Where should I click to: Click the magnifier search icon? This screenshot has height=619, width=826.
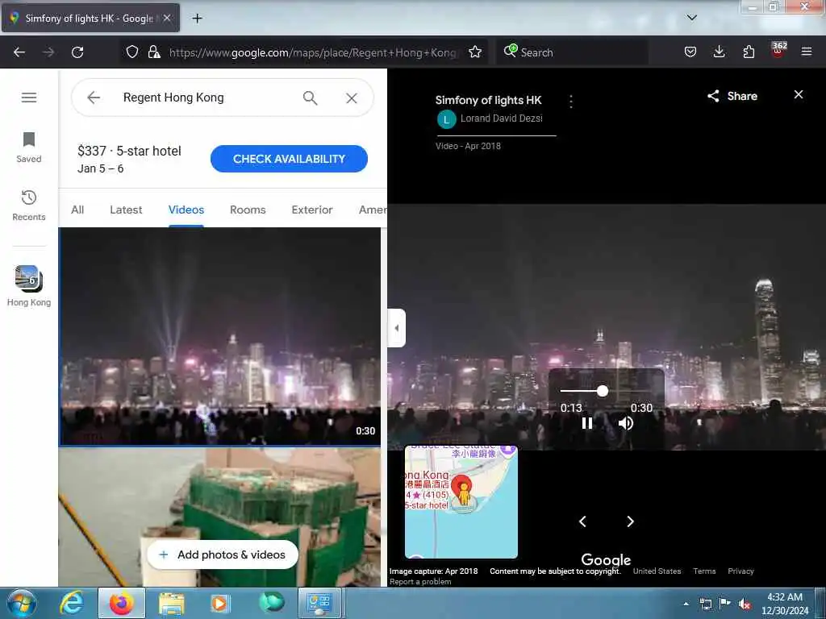[x=311, y=98]
